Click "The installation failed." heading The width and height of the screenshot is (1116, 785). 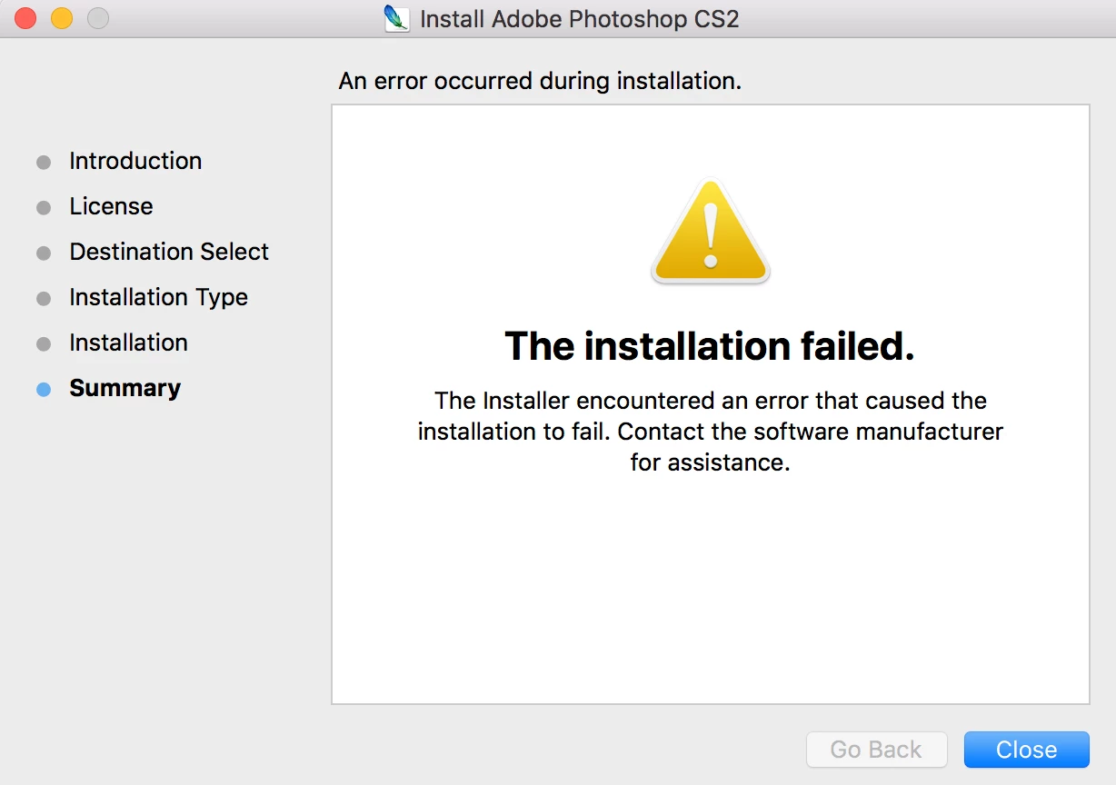tap(710, 346)
